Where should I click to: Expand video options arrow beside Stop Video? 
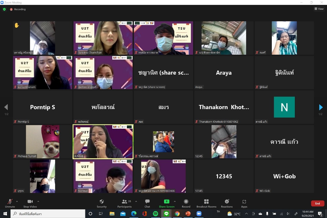coord(38,201)
